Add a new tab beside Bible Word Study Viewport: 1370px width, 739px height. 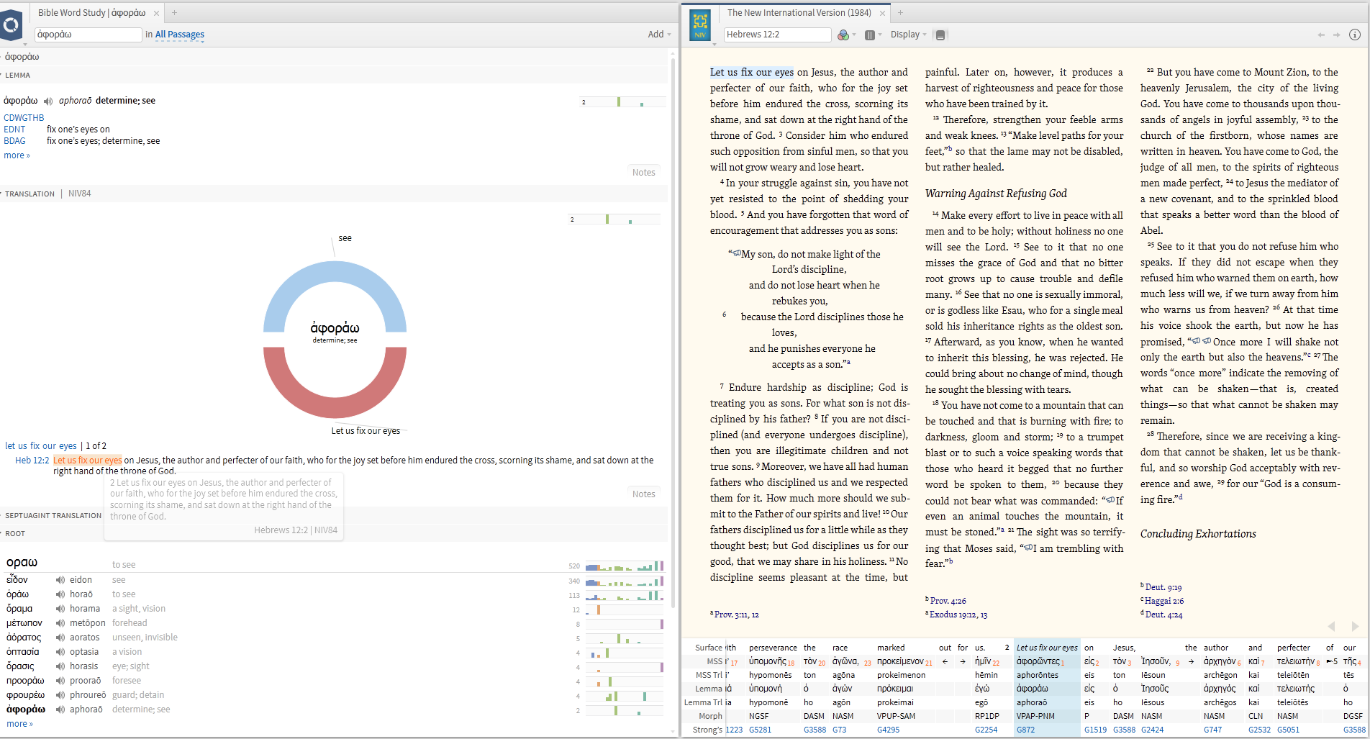pos(174,13)
